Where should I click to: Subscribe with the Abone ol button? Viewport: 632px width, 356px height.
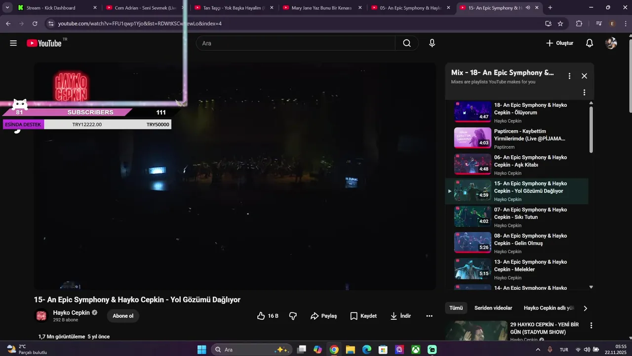(x=123, y=316)
